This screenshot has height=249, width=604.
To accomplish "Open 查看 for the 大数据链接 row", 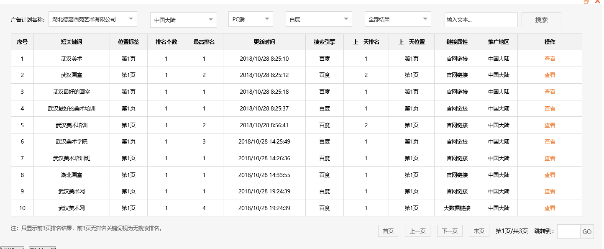I will [549, 208].
